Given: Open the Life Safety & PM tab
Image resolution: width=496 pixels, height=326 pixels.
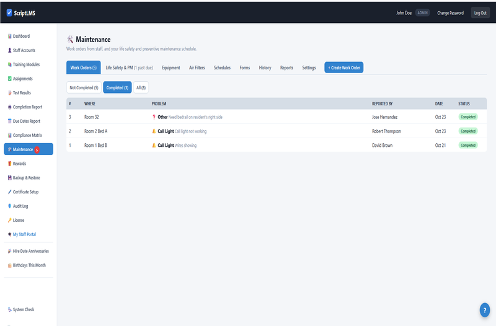Looking at the screenshot, I should coord(129,68).
